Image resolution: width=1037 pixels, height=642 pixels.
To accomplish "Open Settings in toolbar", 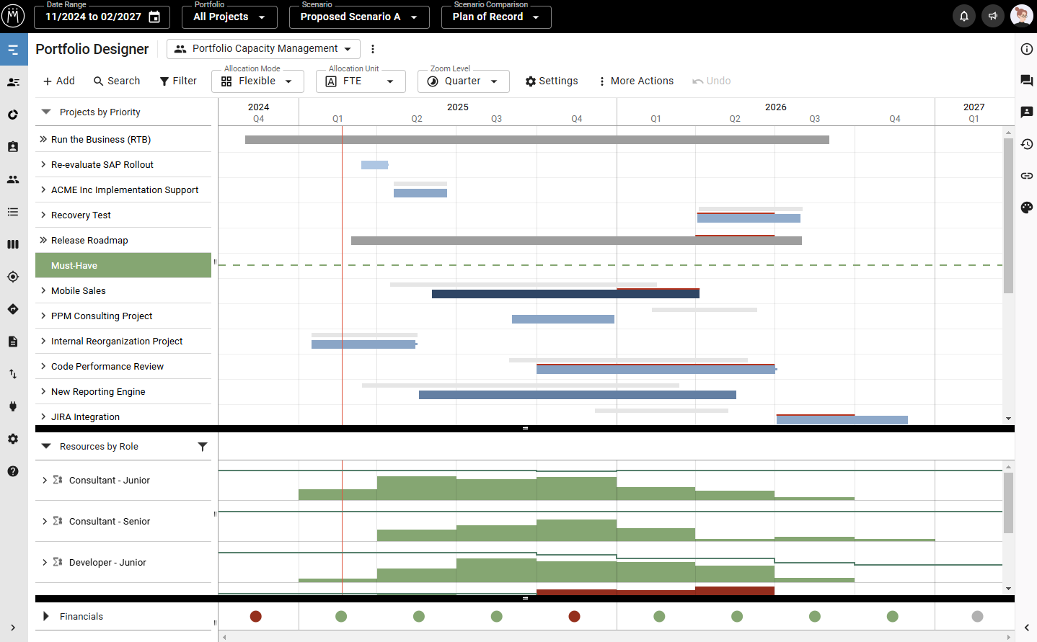I will (x=552, y=81).
